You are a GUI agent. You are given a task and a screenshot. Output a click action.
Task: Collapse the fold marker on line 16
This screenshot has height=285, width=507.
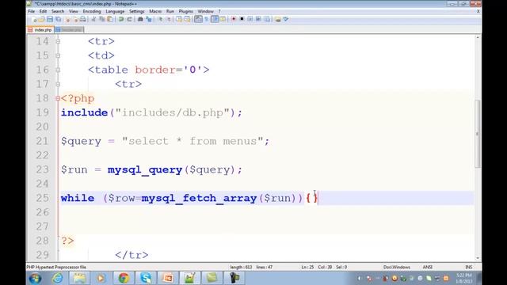point(58,70)
